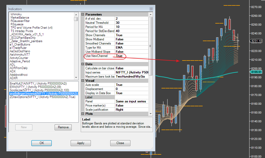The height and width of the screenshot is (158, 265).
Task: Select ADXR indicator
Action: (x=14, y=78)
